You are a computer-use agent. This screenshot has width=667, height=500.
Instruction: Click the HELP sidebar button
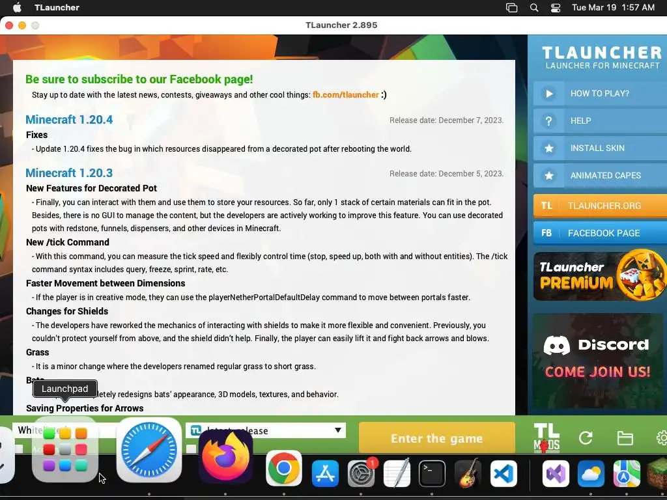(x=600, y=120)
